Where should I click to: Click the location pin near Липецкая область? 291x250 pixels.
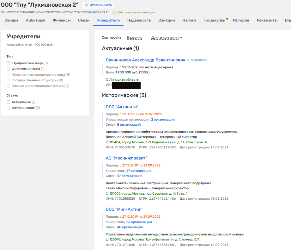coord(107,79)
